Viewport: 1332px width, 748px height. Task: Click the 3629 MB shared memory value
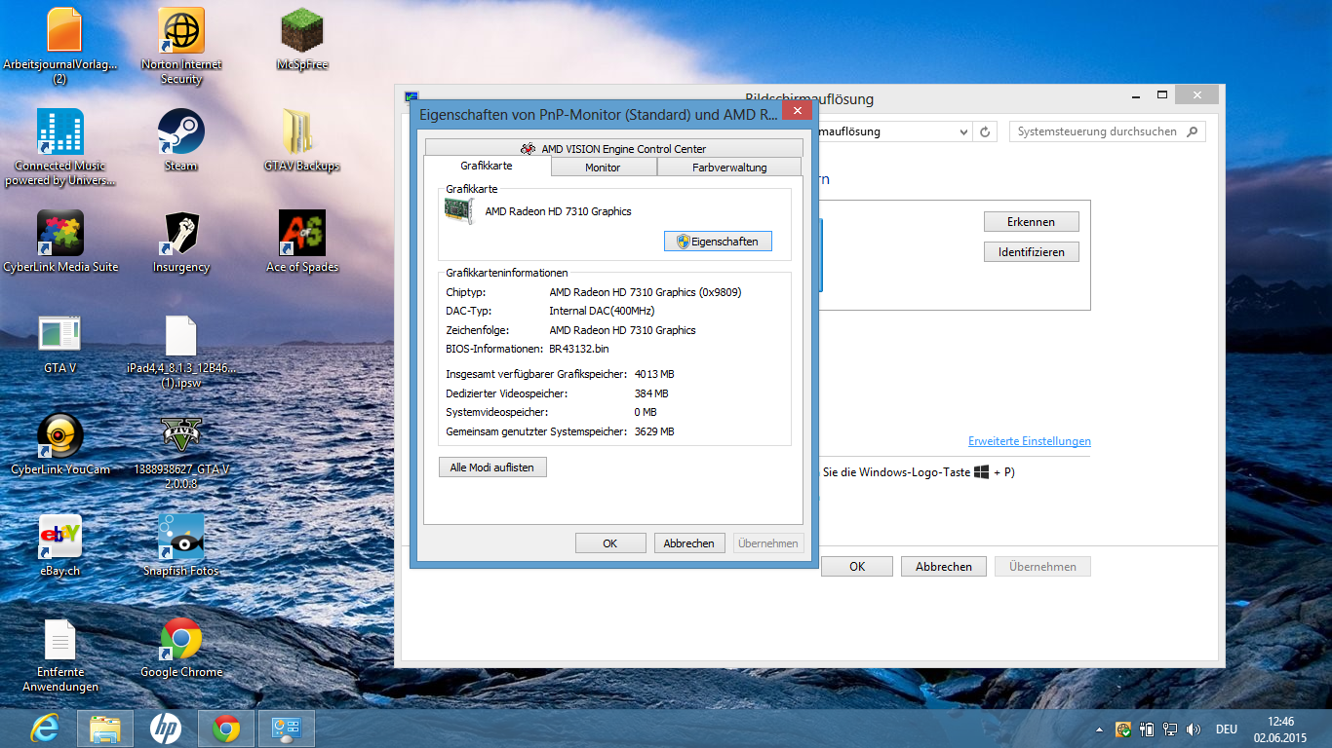[x=654, y=431]
